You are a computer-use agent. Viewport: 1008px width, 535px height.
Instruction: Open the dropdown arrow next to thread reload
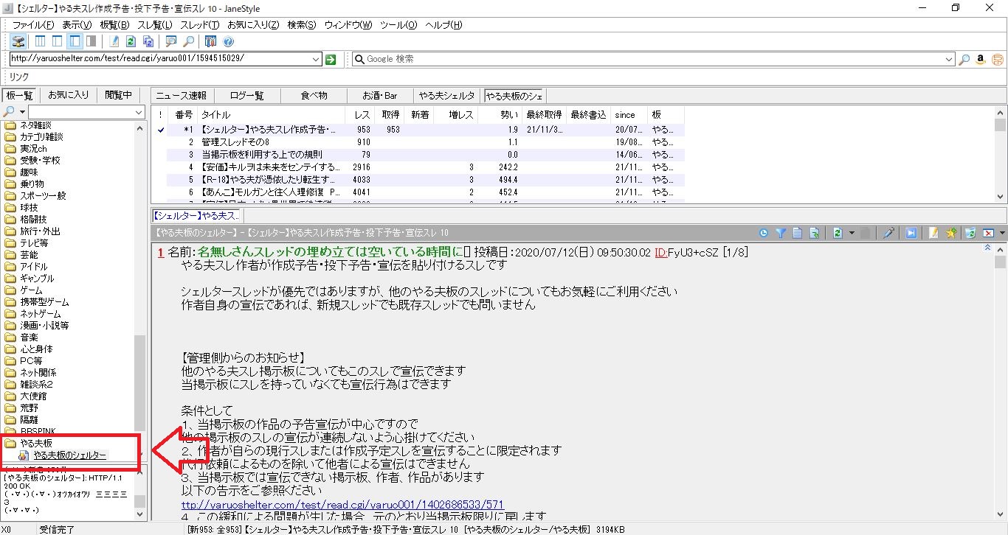[x=852, y=233]
